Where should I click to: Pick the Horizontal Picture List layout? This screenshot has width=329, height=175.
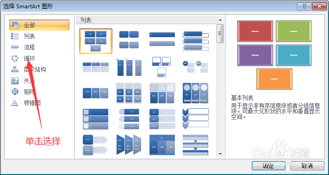click(162, 93)
